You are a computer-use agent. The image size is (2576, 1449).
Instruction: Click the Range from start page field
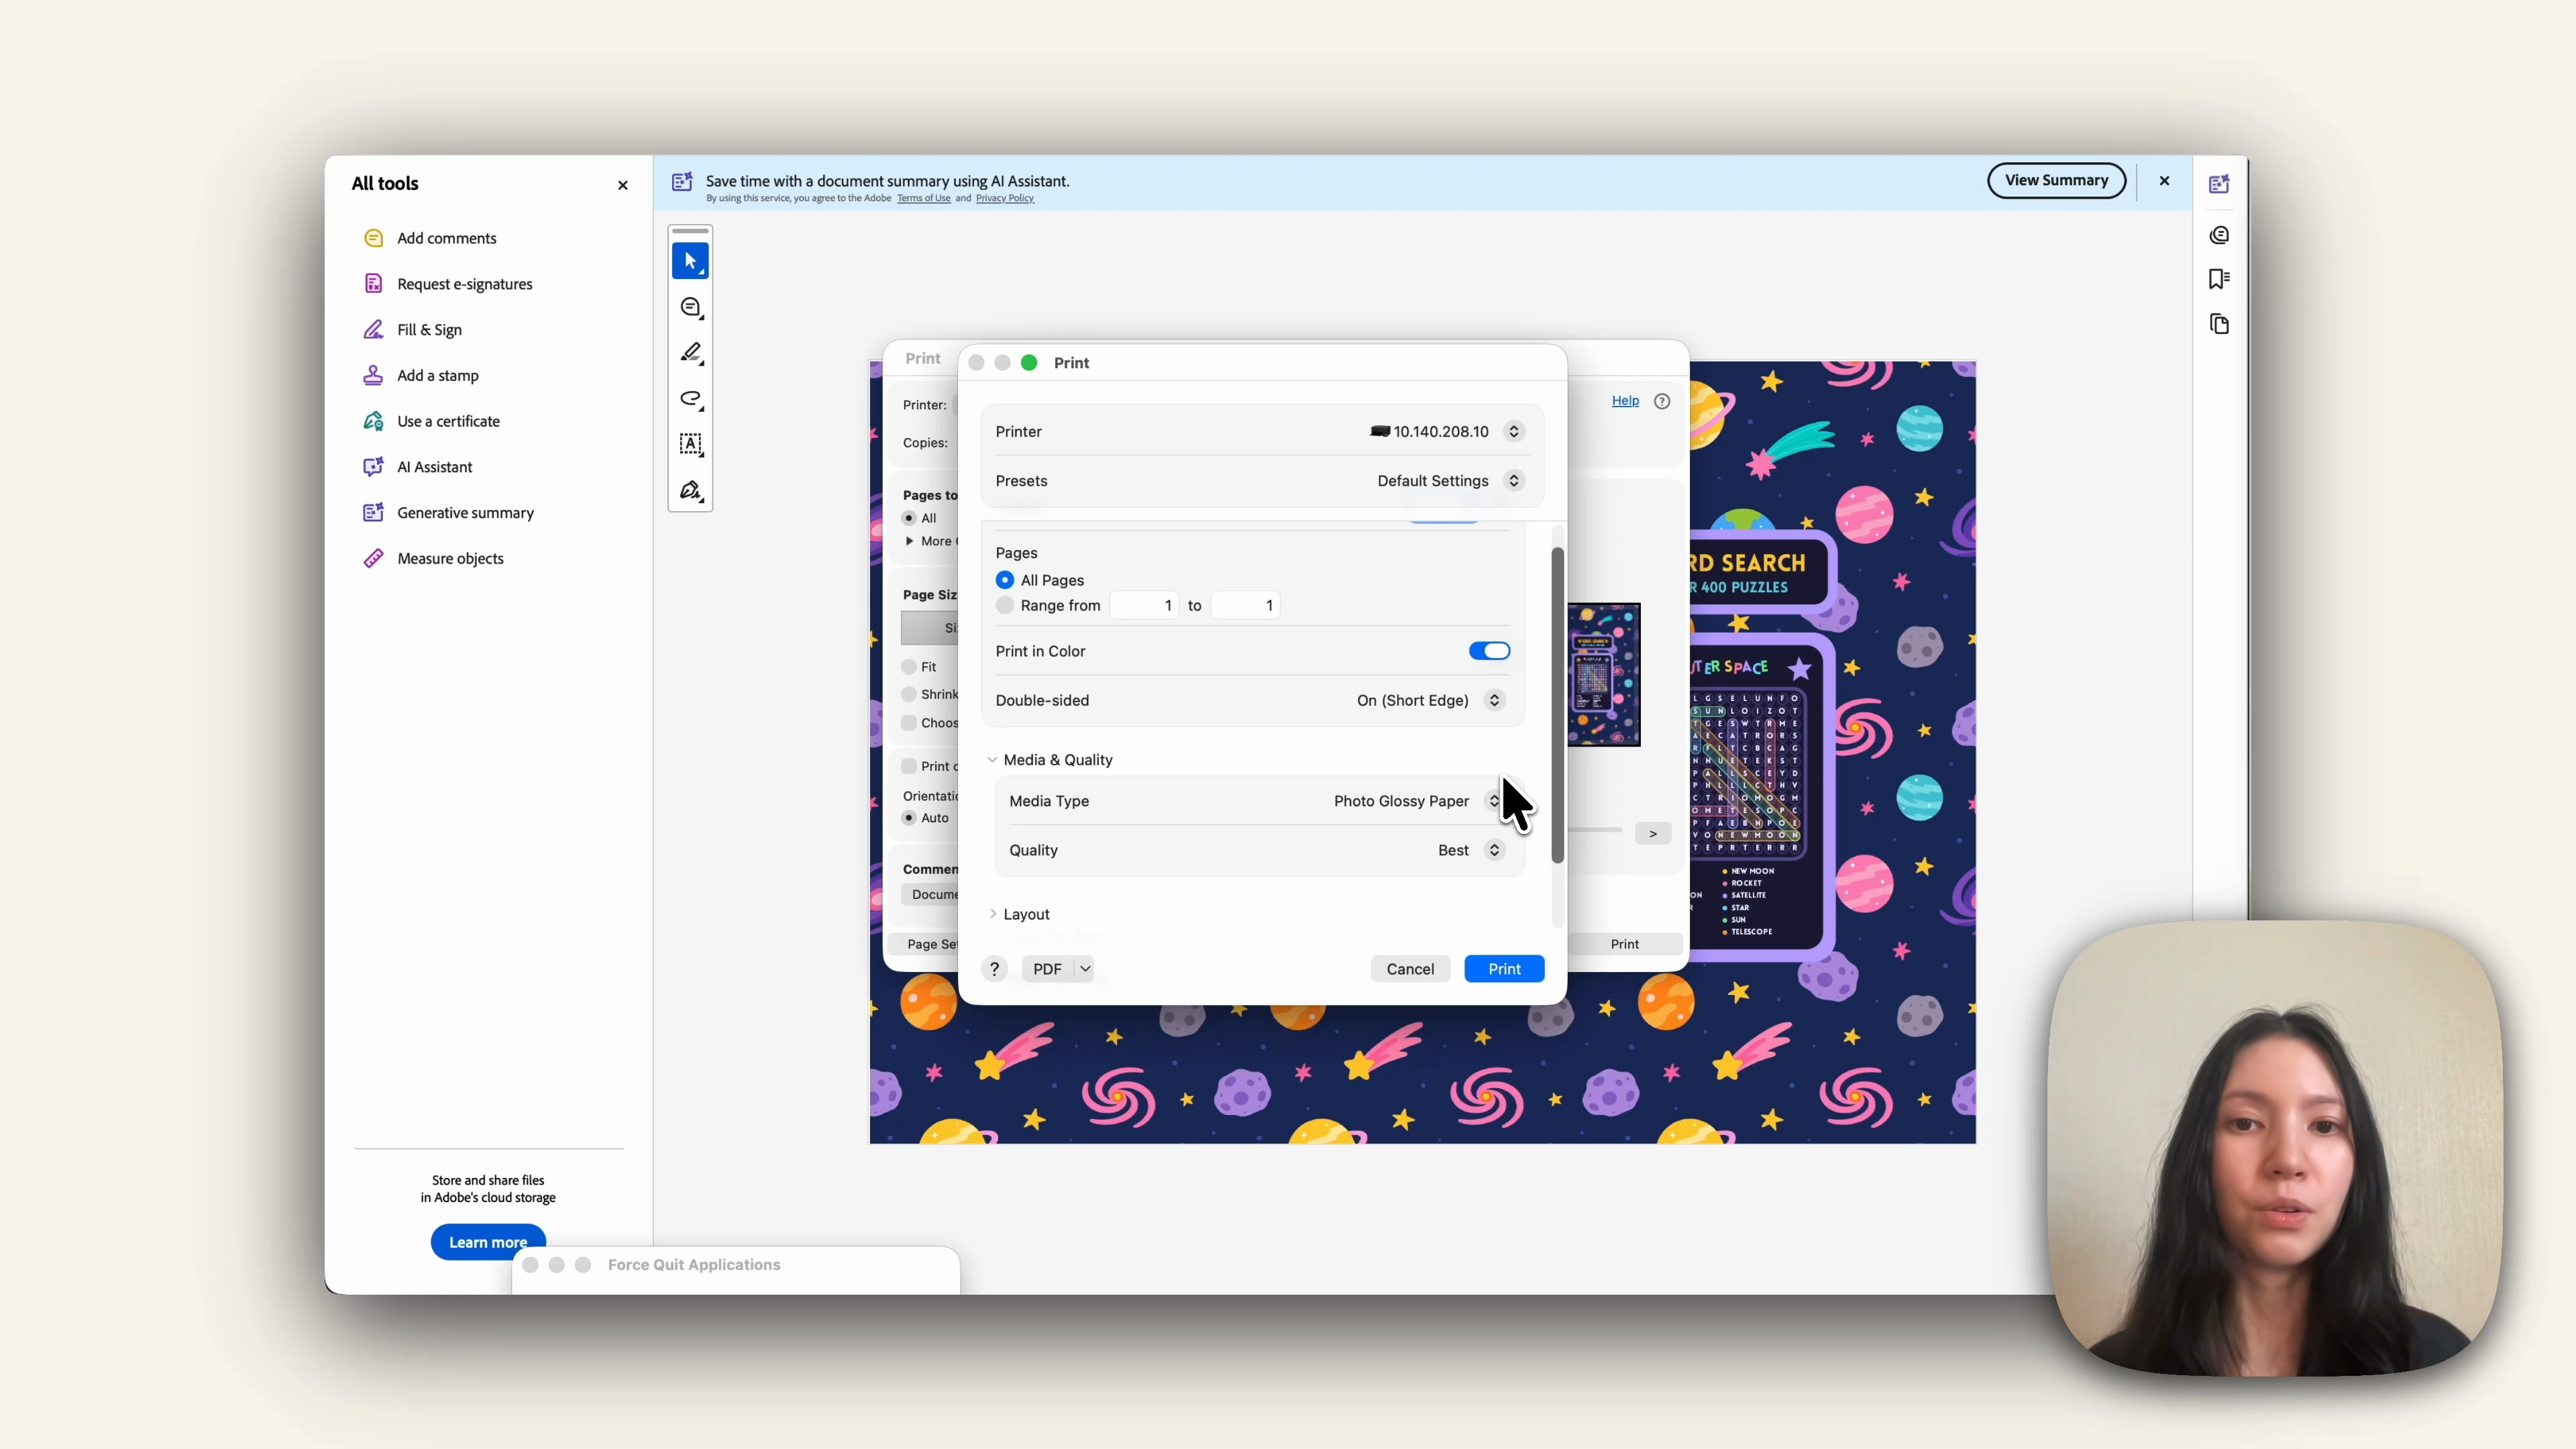pyautogui.click(x=1144, y=605)
